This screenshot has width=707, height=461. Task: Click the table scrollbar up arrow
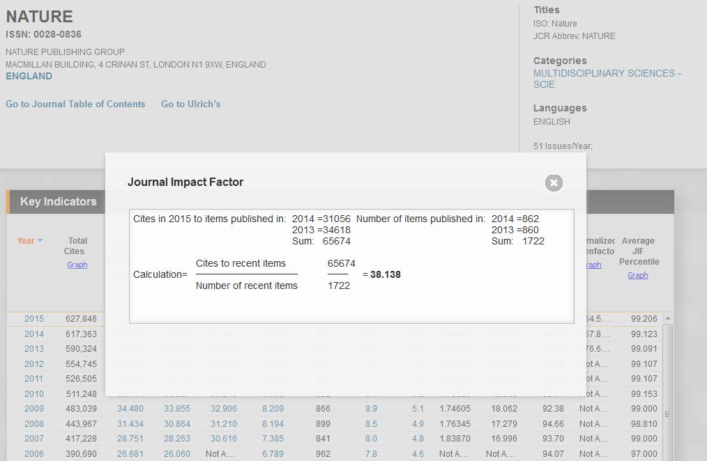coord(668,318)
